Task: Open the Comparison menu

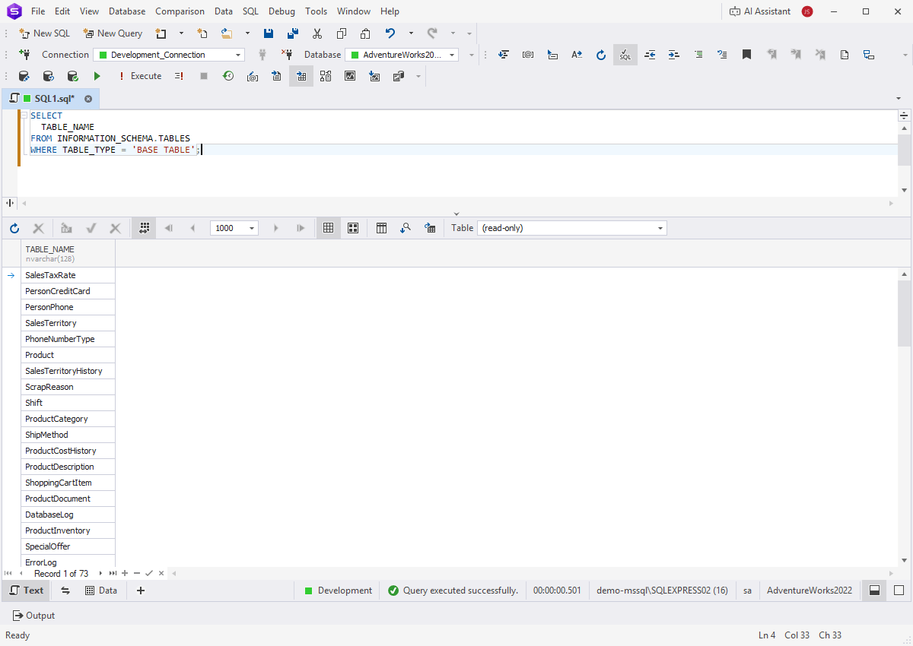Action: tap(180, 11)
